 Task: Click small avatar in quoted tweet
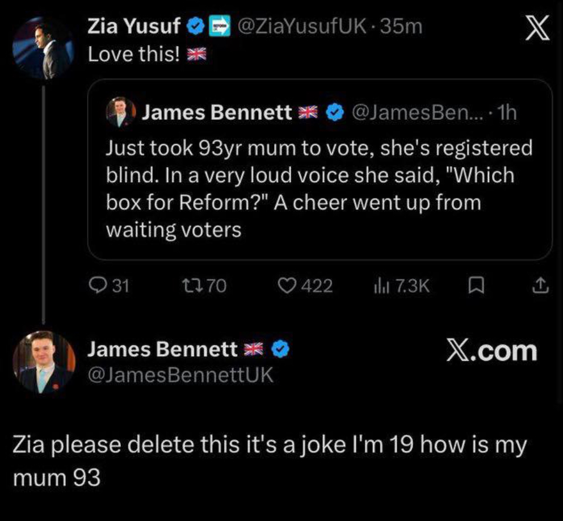coord(121,112)
